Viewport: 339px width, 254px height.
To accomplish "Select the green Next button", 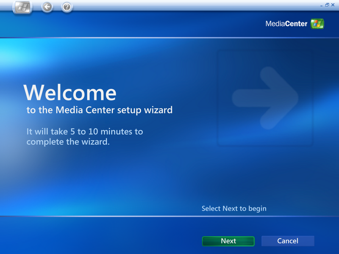I will coord(228,241).
